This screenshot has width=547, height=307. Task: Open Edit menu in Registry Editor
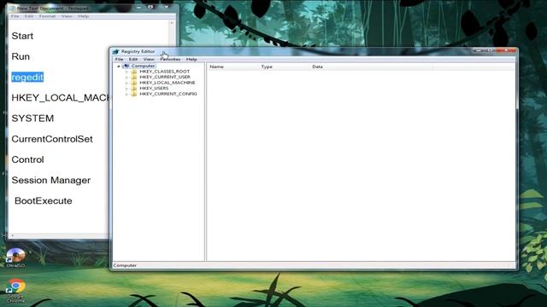pyautogui.click(x=133, y=59)
